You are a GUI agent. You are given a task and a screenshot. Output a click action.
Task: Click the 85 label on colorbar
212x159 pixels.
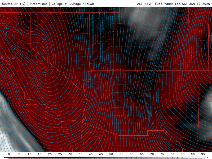click(183, 154)
